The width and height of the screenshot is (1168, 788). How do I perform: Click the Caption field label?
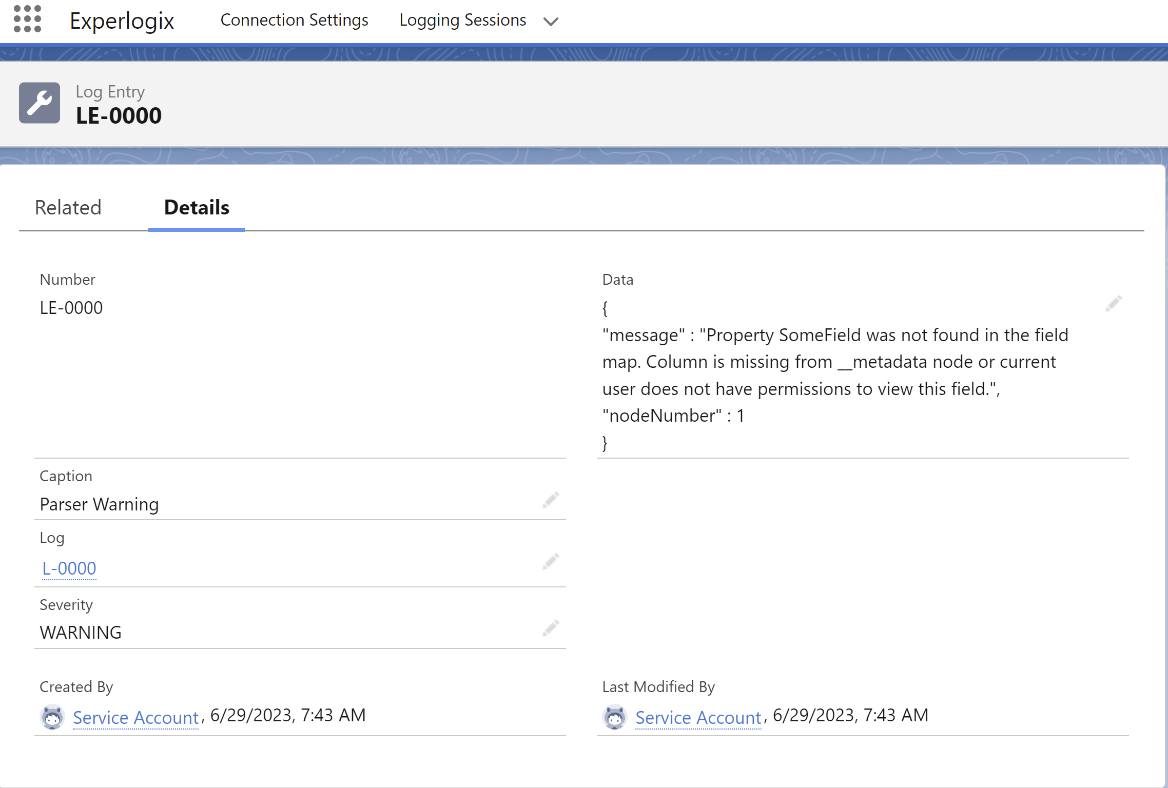coord(66,476)
